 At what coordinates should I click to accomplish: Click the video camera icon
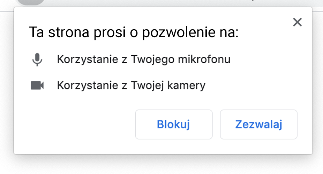(x=37, y=85)
